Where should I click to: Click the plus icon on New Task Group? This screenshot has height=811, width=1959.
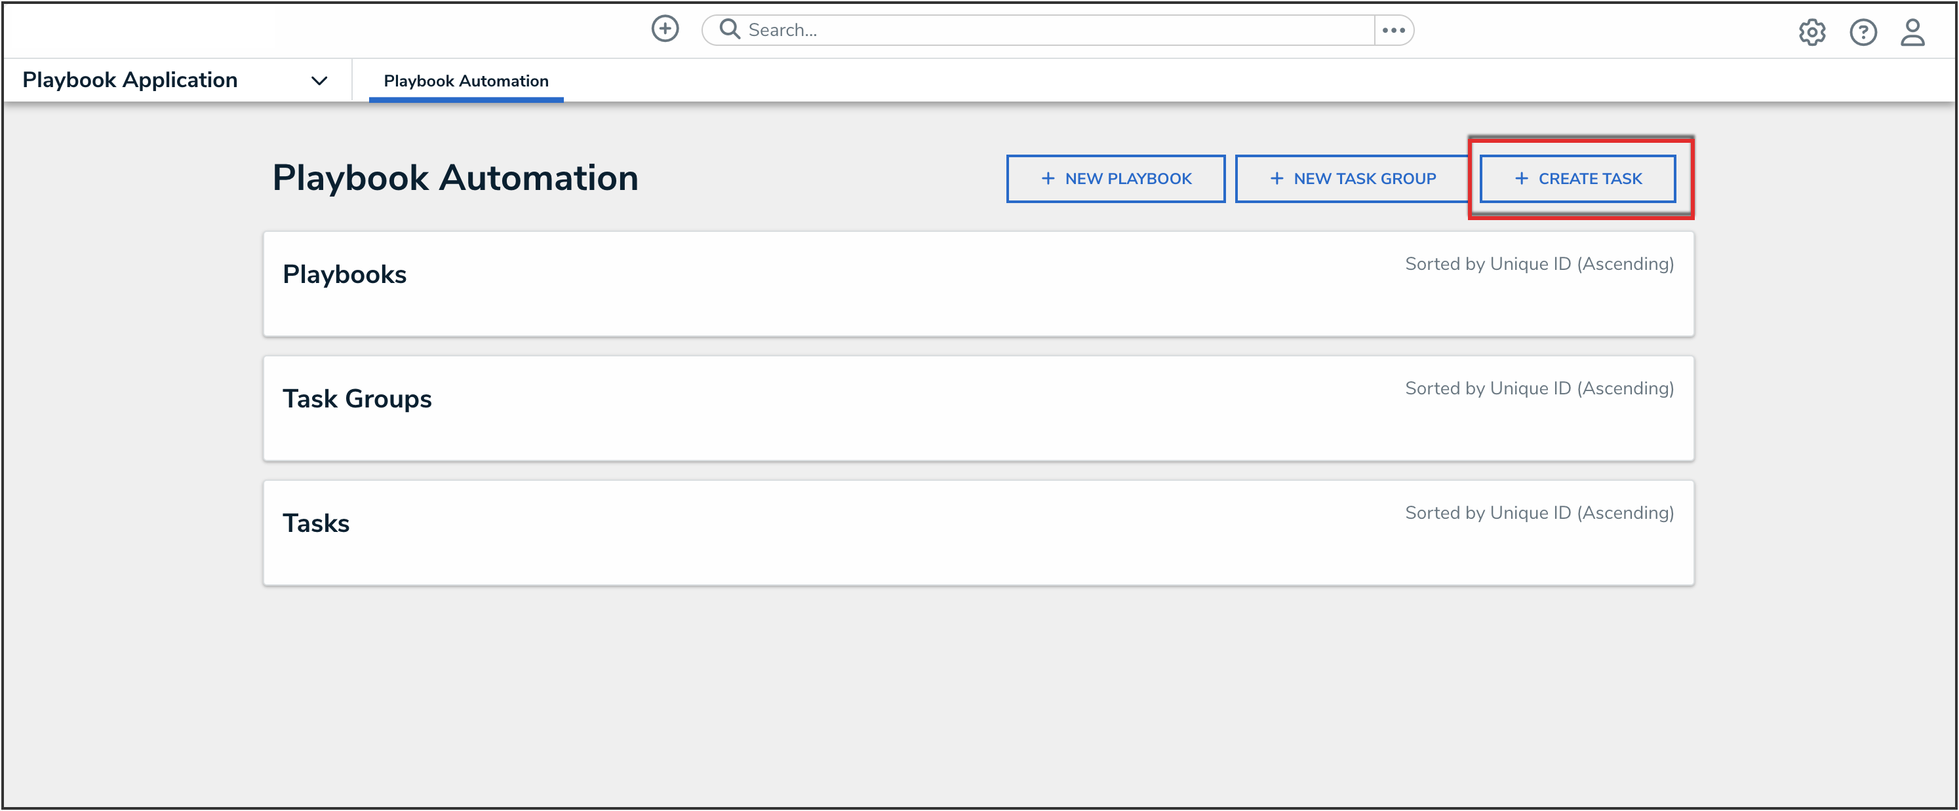point(1277,179)
